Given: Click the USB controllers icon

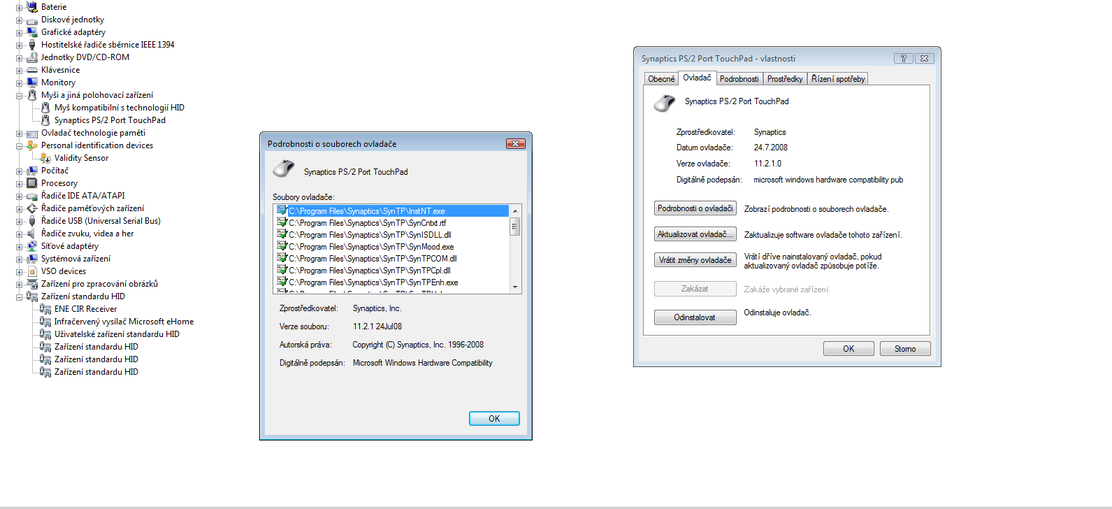Looking at the screenshot, I should pos(31,221).
